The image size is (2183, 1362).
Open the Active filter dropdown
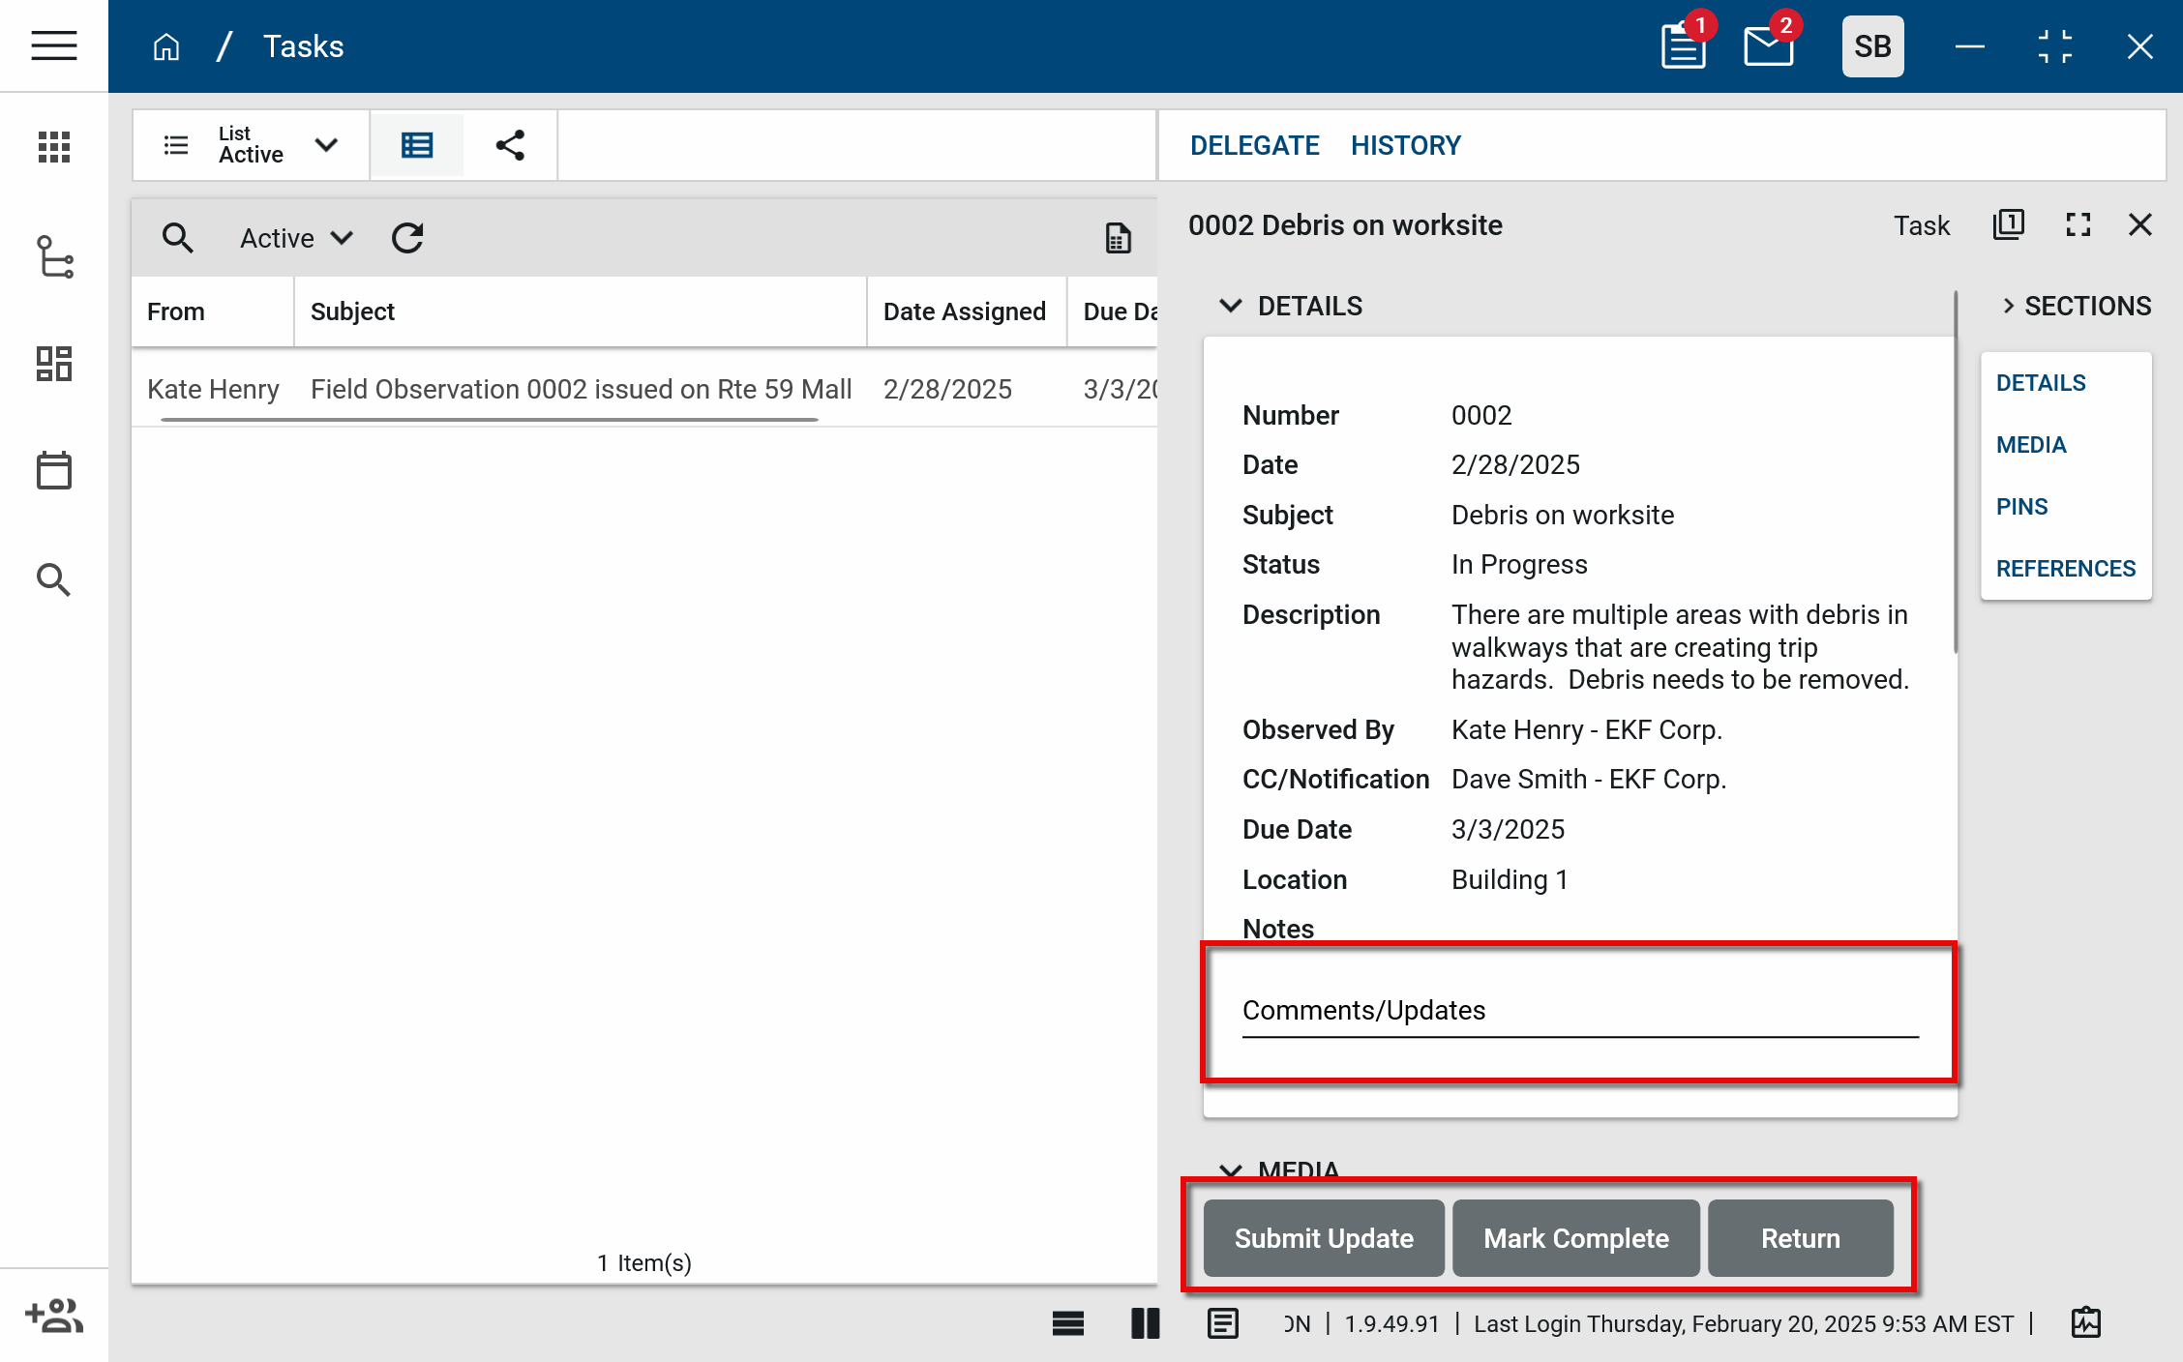coord(296,238)
